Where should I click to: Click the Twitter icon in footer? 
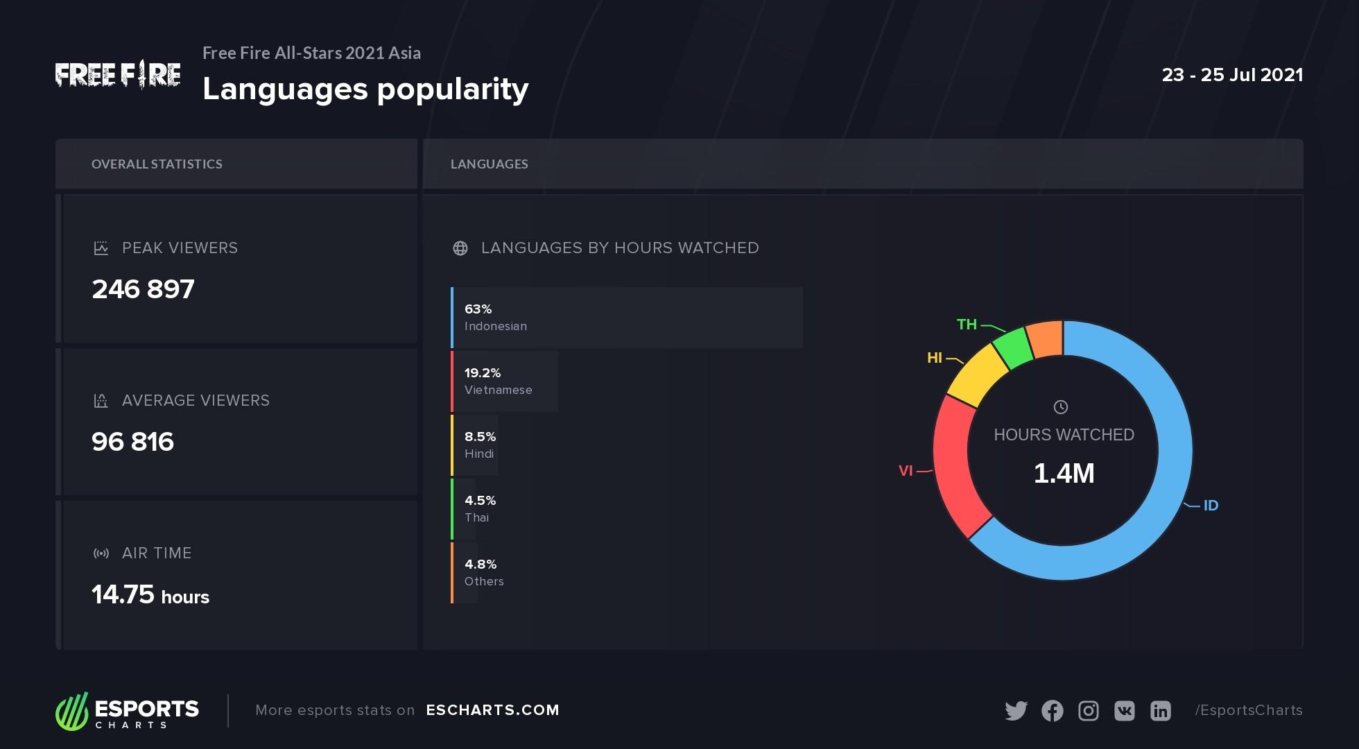pos(1016,711)
